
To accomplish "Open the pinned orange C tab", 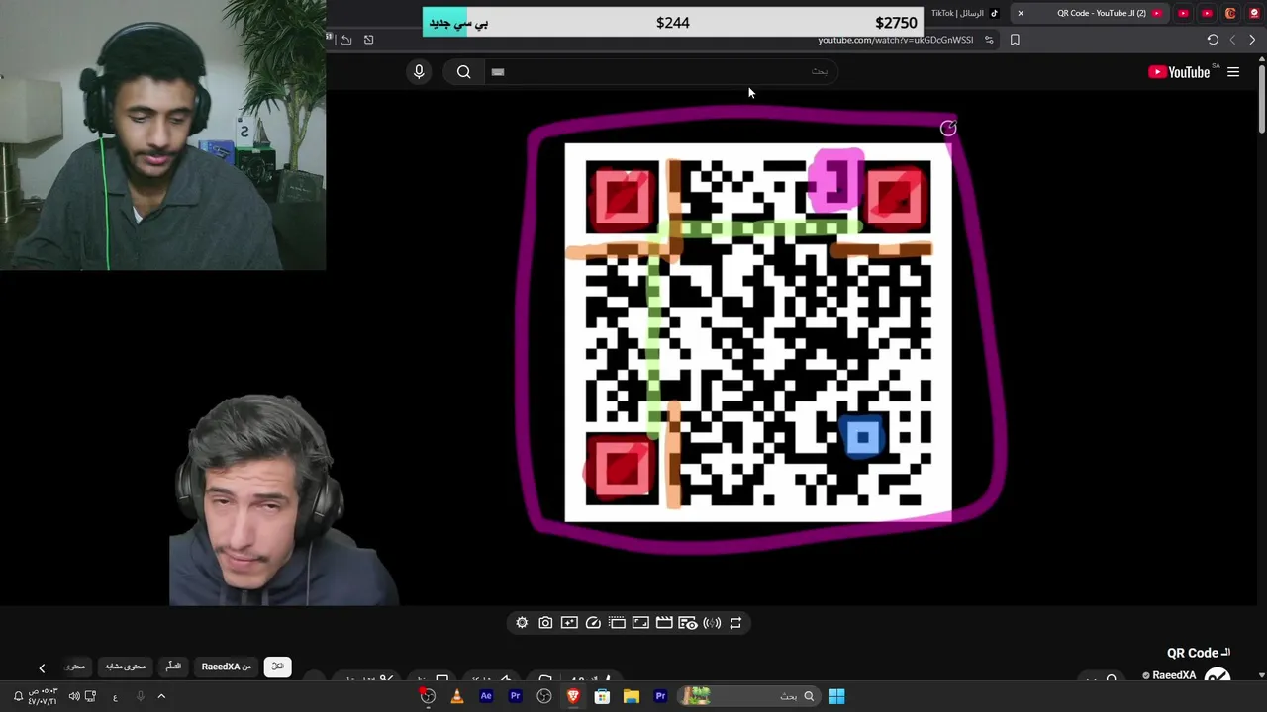I will coord(1230,13).
